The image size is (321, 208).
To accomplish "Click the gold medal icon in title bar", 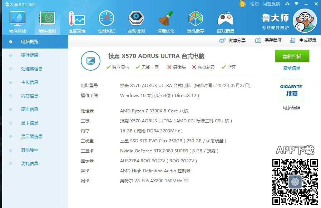I will [x=242, y=4].
